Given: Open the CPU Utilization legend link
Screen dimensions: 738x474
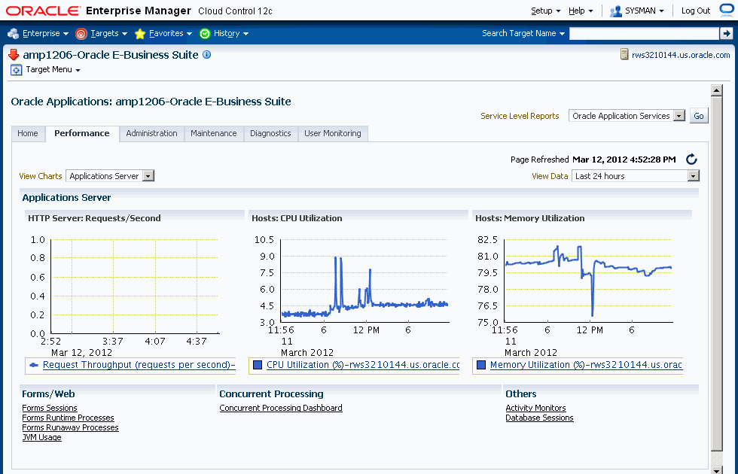Looking at the screenshot, I should click(x=363, y=365).
